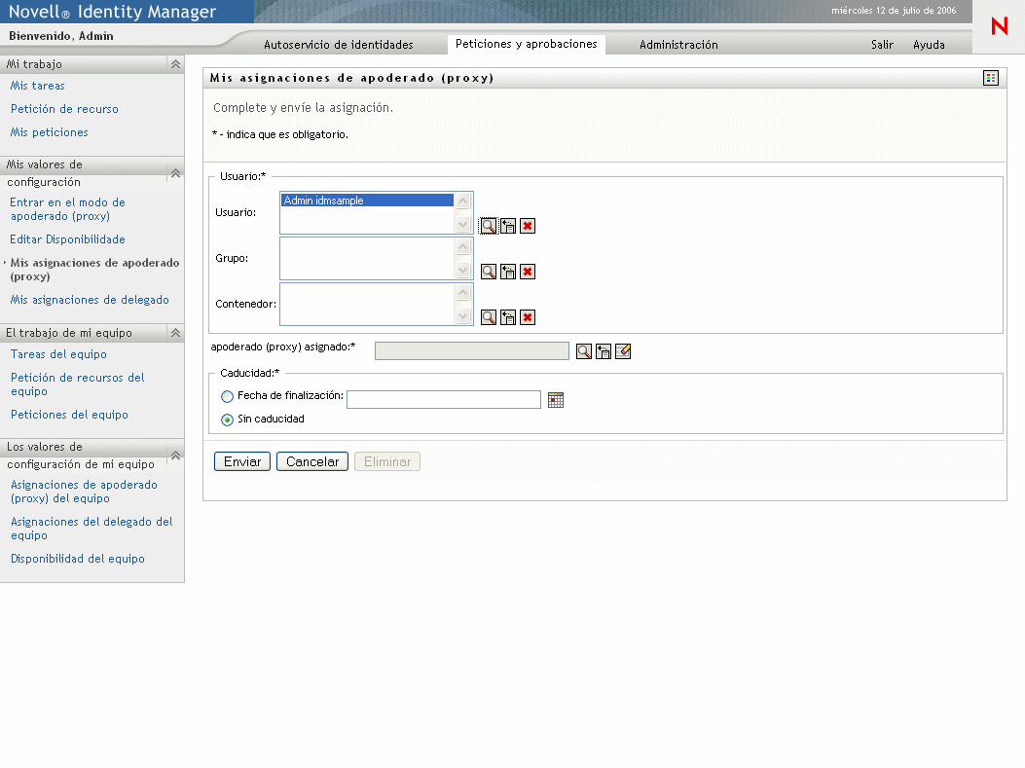Collapse El trabajo de mi equipo section

tap(175, 333)
